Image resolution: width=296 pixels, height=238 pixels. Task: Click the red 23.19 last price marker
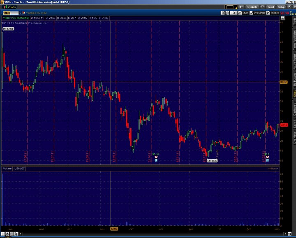click(284, 125)
